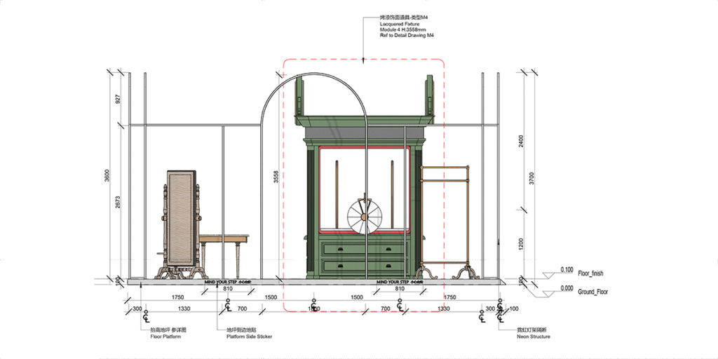Click the 2673 dimension value

[x=118, y=201]
